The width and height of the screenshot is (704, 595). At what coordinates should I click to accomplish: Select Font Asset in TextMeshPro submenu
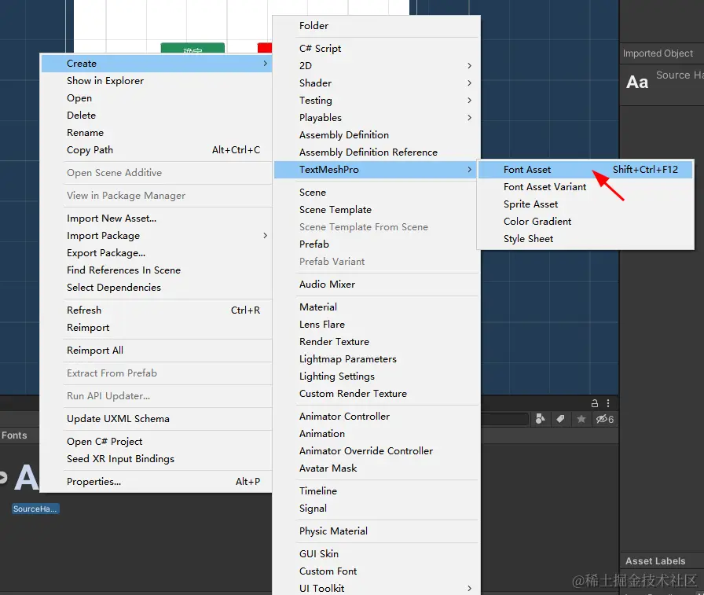tap(585, 169)
